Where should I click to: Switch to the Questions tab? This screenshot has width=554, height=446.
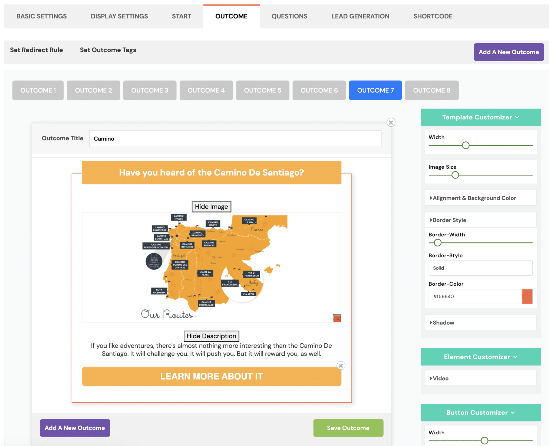(x=289, y=16)
